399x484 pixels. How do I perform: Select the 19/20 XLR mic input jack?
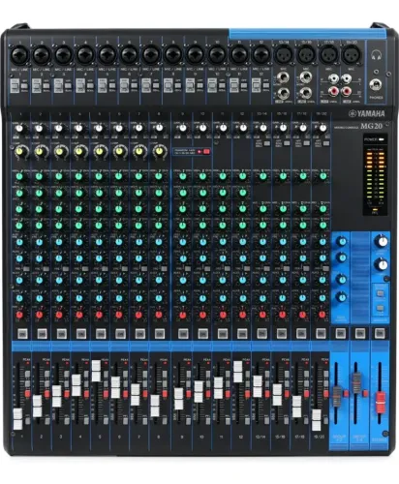pyautogui.click(x=352, y=55)
